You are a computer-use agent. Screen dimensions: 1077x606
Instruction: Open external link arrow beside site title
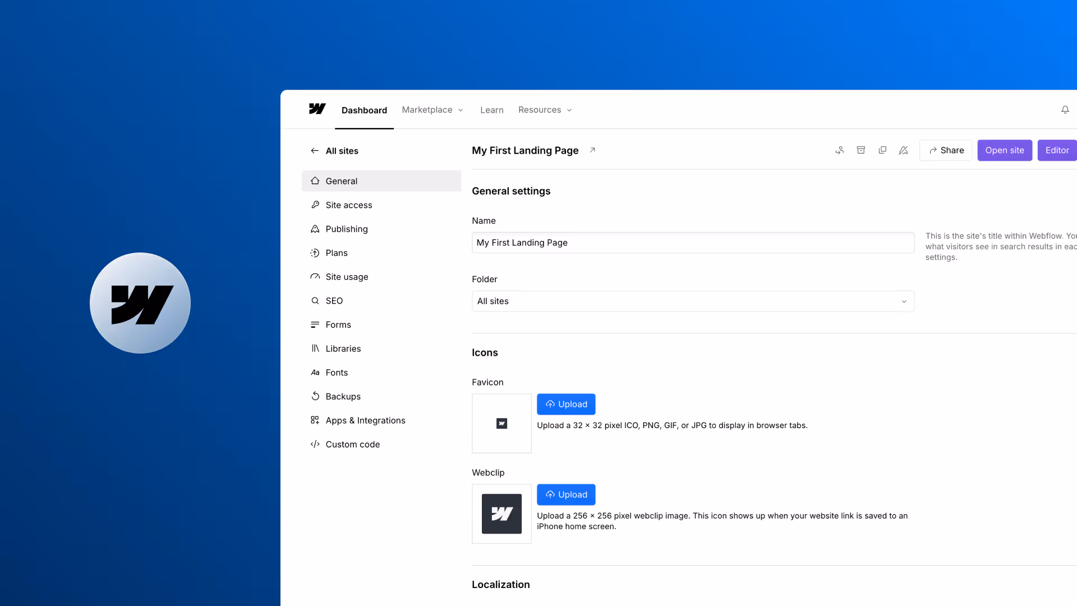(592, 150)
